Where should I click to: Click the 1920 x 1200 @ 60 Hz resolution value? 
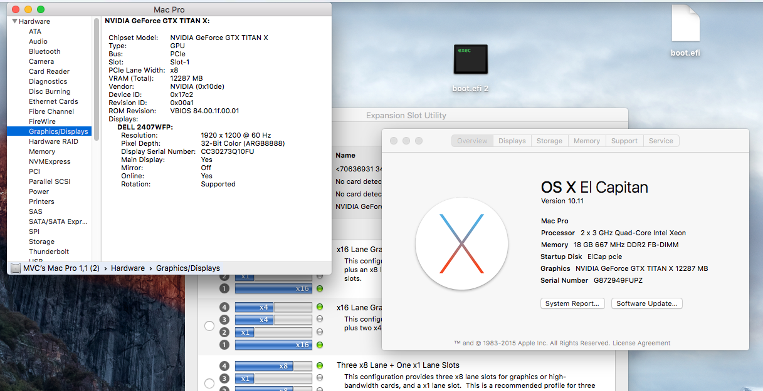(236, 135)
